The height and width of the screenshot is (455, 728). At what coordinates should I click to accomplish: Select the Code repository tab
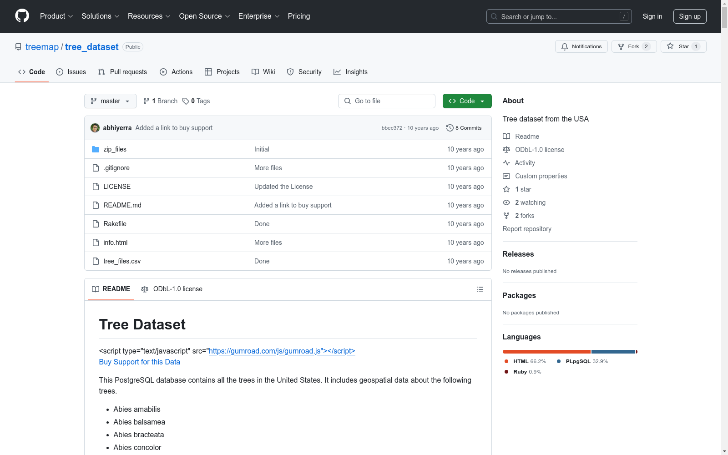tap(32, 72)
